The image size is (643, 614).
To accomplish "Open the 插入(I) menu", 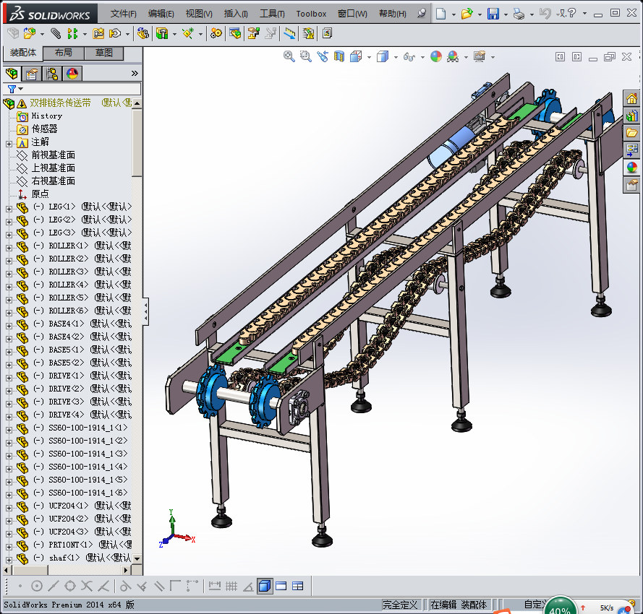I will 236,14.
